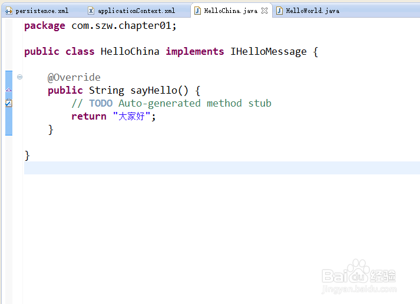
Task: Click the HelloChina class name
Action: tap(130, 51)
